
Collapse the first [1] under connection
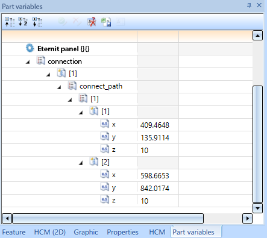[x=48, y=75]
